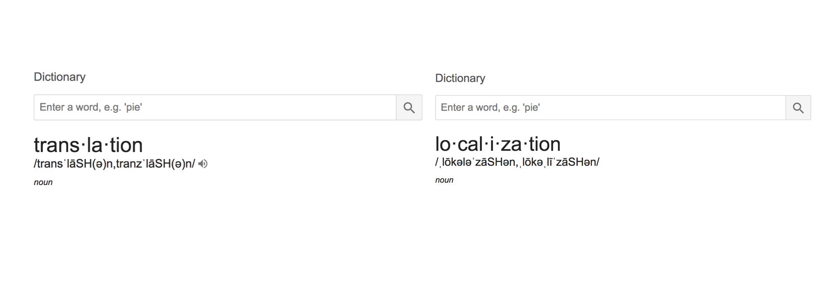Play the audio pronunciation of translation
The image size is (837, 284).
click(203, 164)
